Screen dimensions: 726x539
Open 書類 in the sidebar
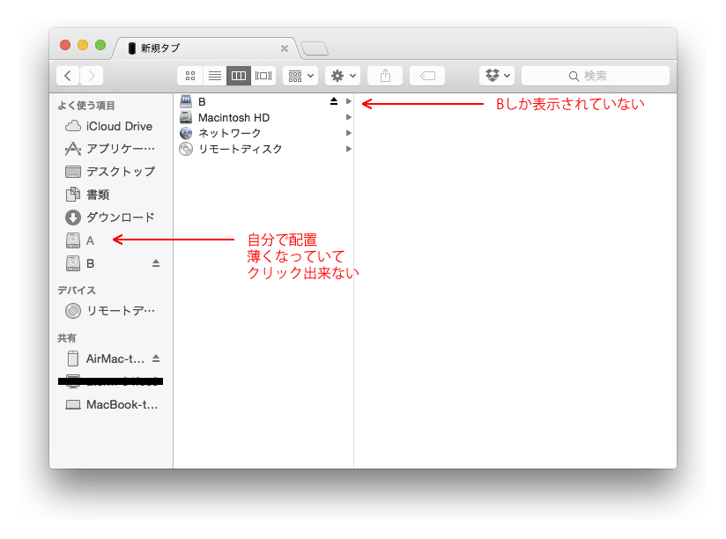click(111, 195)
